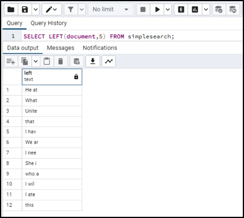Click the Explain Analyze chart icon
244x218 pixels.
point(195,10)
